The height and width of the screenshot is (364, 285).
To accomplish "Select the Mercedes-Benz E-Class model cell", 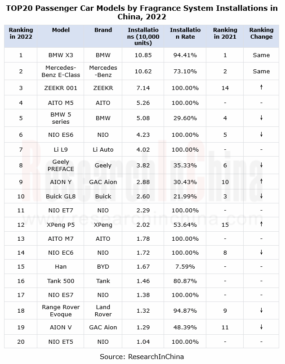I will pyautogui.click(x=61, y=71).
